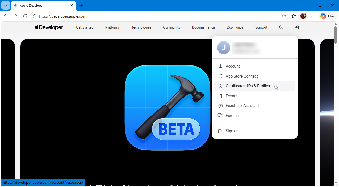Open the Favorites list icon
This screenshot has height=187, width=339.
(x=294, y=16)
